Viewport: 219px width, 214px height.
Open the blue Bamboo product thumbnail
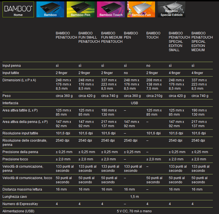pos(50,9)
